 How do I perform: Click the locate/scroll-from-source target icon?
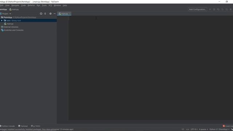[x=41, y=14]
